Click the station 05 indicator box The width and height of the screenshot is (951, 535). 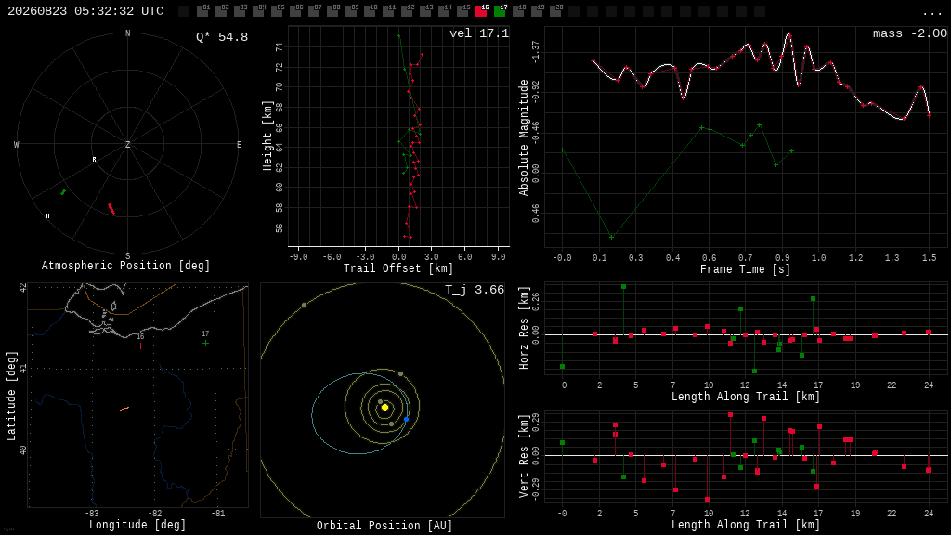[x=277, y=11]
